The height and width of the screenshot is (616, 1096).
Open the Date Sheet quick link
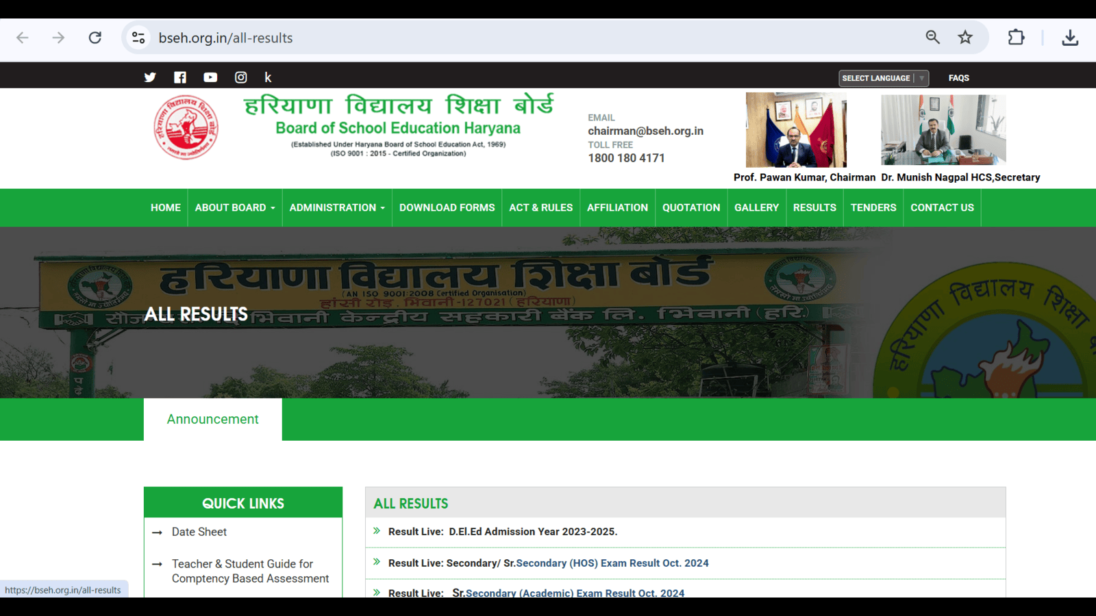point(199,532)
